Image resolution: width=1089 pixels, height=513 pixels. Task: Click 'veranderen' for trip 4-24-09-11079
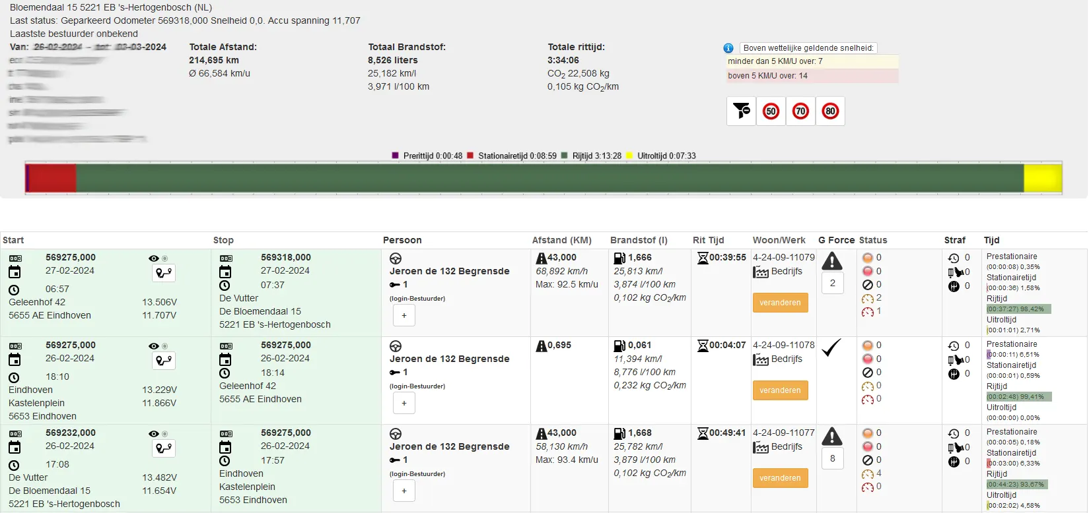[780, 303]
